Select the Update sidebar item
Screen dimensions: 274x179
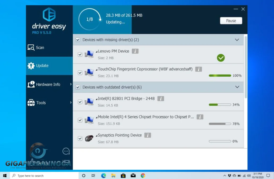click(x=42, y=66)
